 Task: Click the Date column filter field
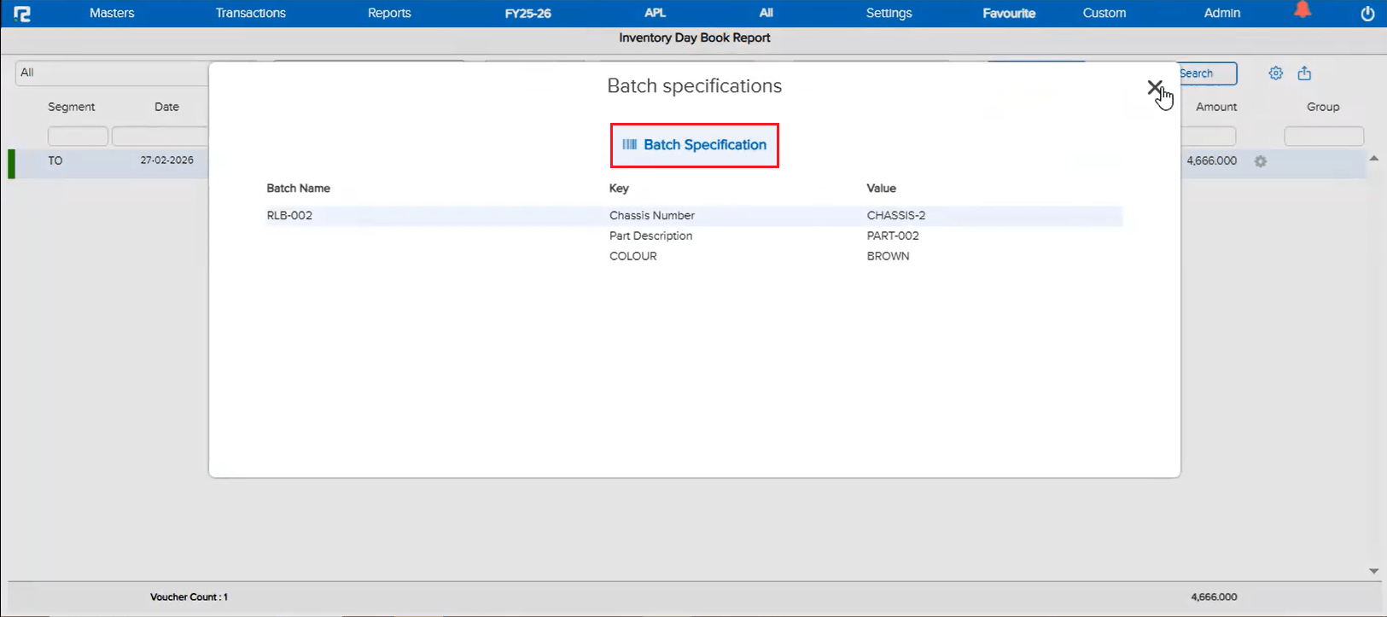(x=160, y=136)
